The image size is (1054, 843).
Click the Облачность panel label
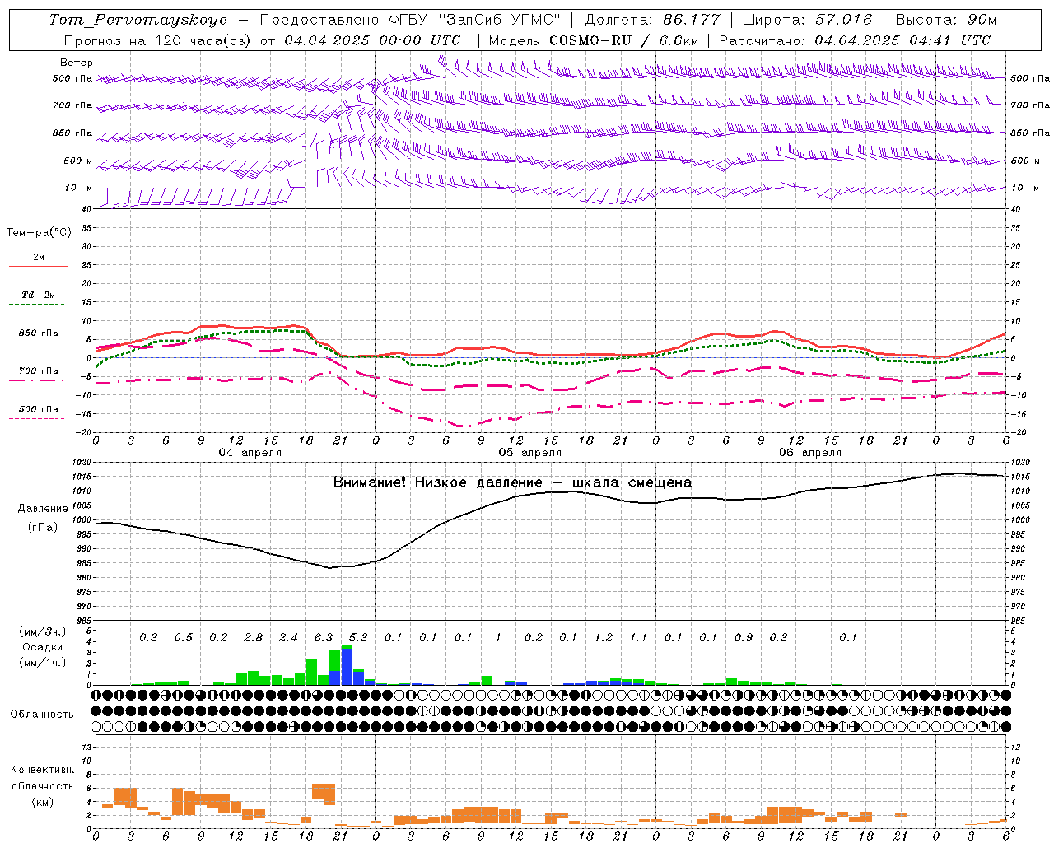(42, 714)
